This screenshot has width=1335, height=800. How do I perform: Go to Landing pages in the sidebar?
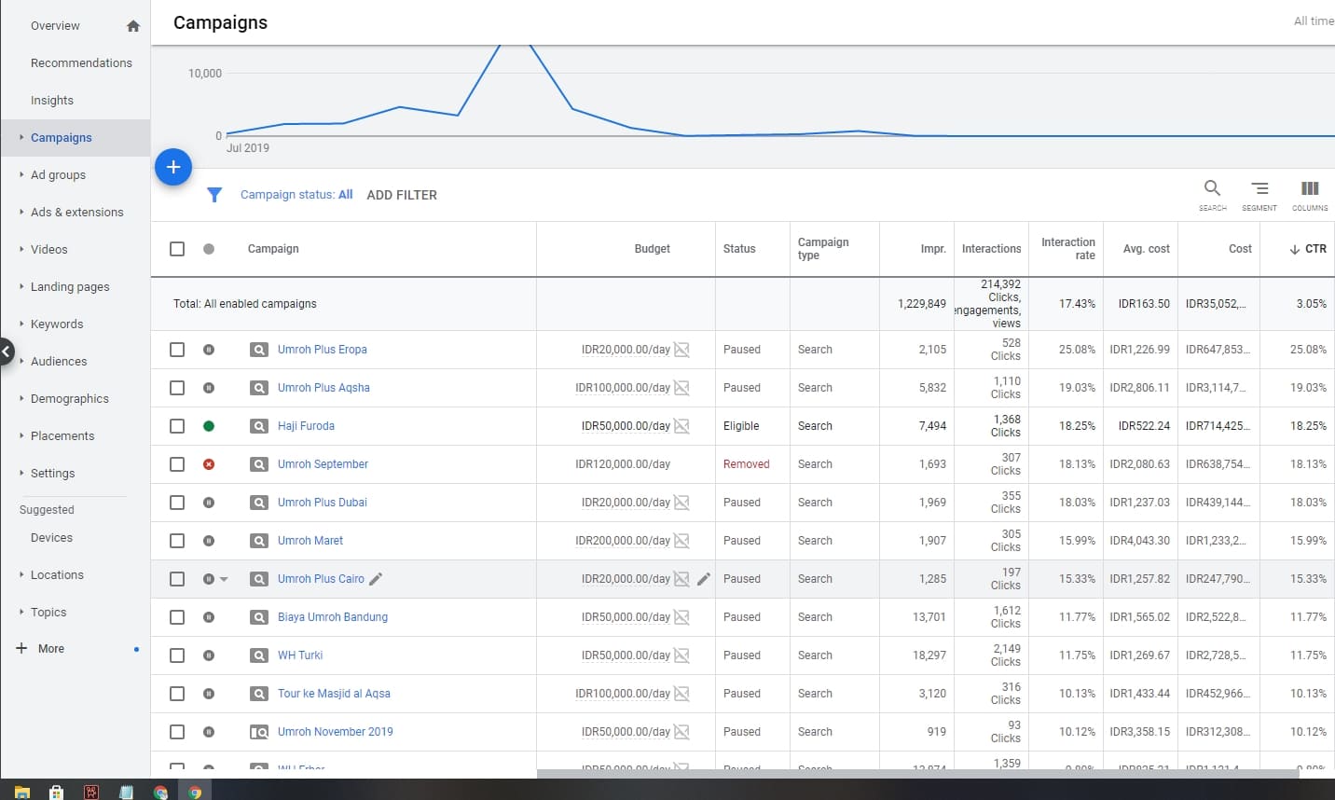(70, 287)
